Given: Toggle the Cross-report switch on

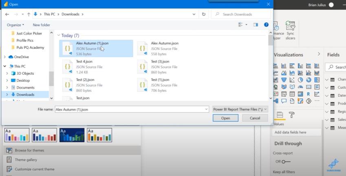Looking at the screenshot, I should point(286,162).
